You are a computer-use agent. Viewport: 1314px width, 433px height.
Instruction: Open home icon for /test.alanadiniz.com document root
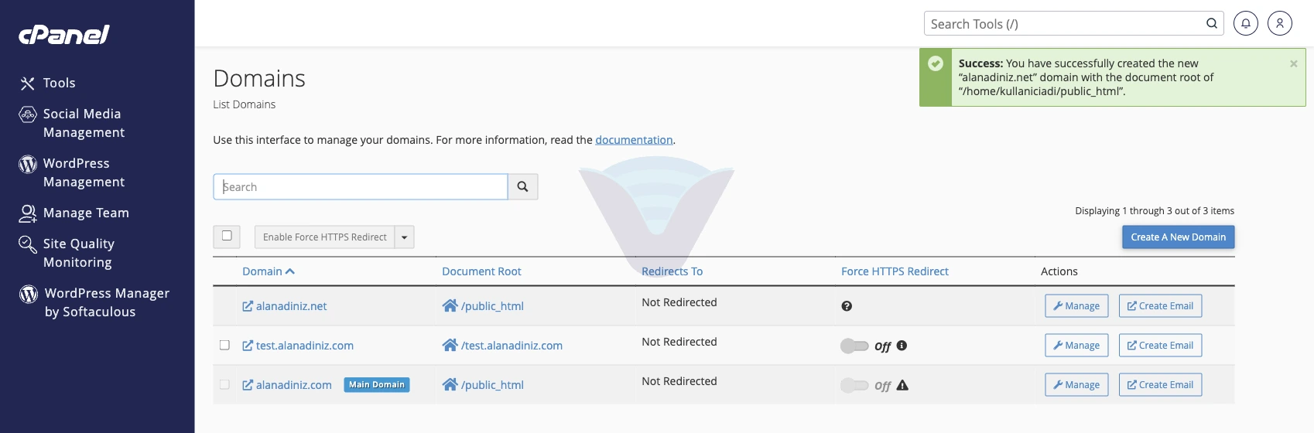[450, 345]
